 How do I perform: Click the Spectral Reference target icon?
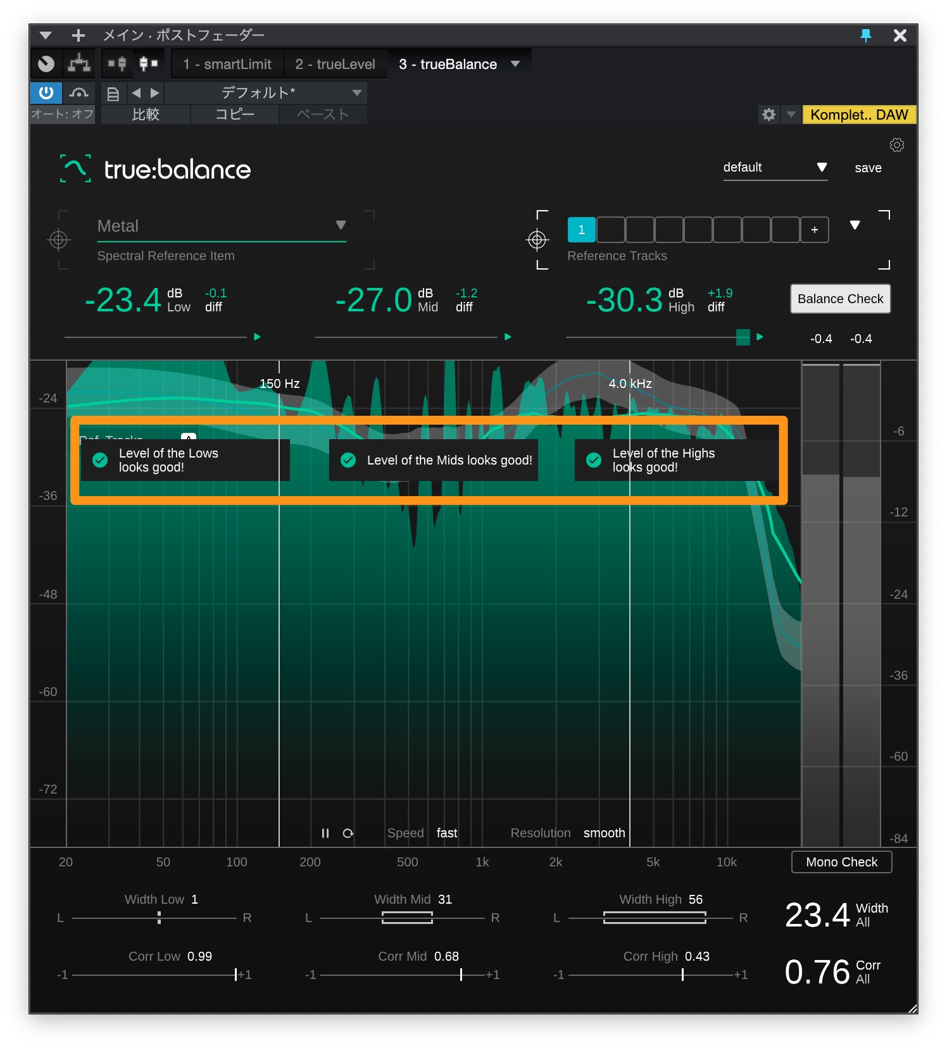coord(59,240)
